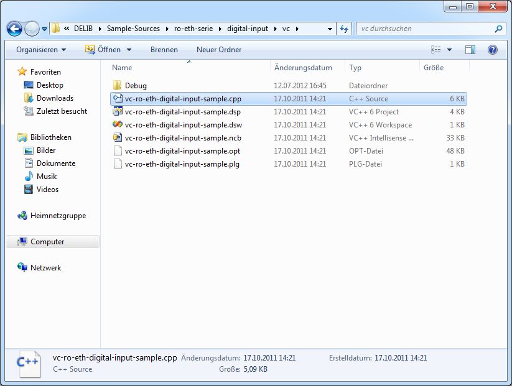Expand the Organisieren dropdown menu

click(x=41, y=50)
